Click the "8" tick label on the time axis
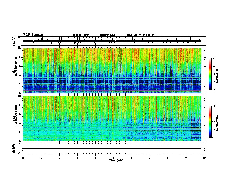230x177 pixels. coord(168,158)
